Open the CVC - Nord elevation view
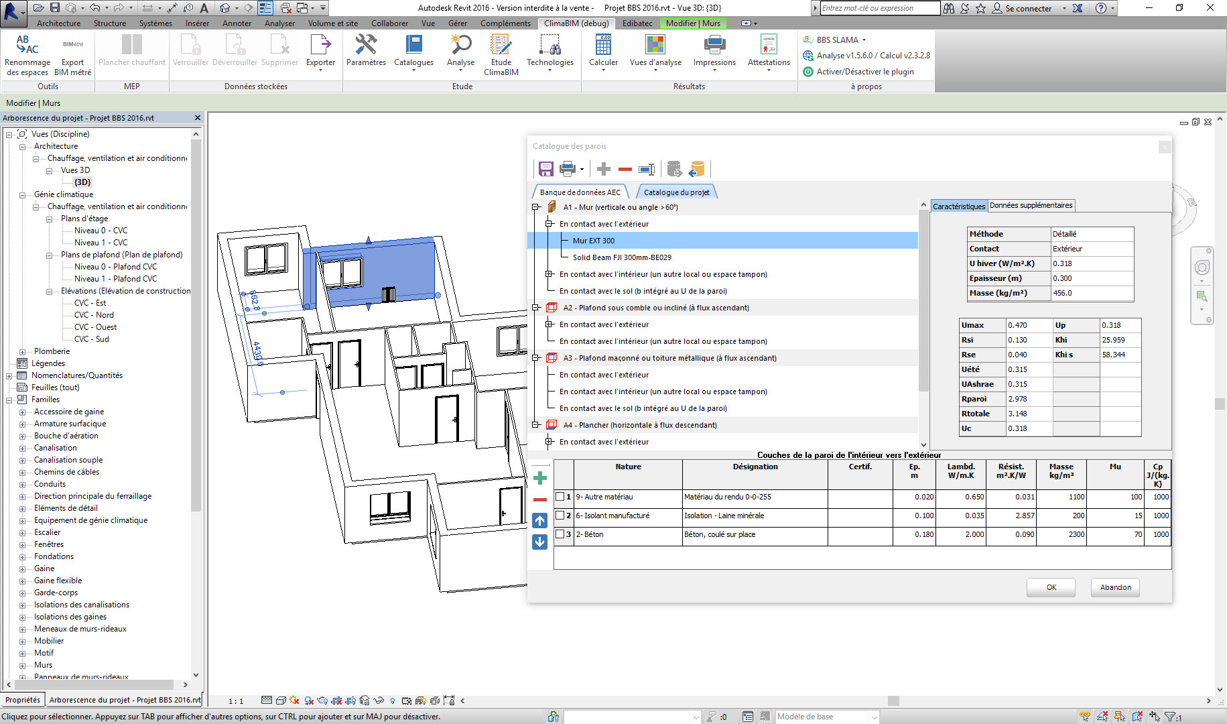 (94, 315)
